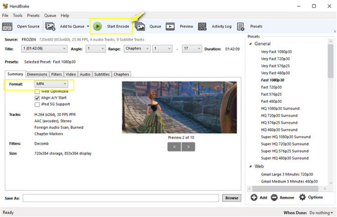This screenshot has width=337, height=217.
Task: Click the Save As input field
Action: click(x=121, y=198)
